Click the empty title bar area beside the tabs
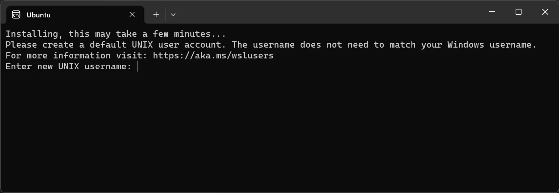The height and width of the screenshot is (193, 559). (x=329, y=12)
